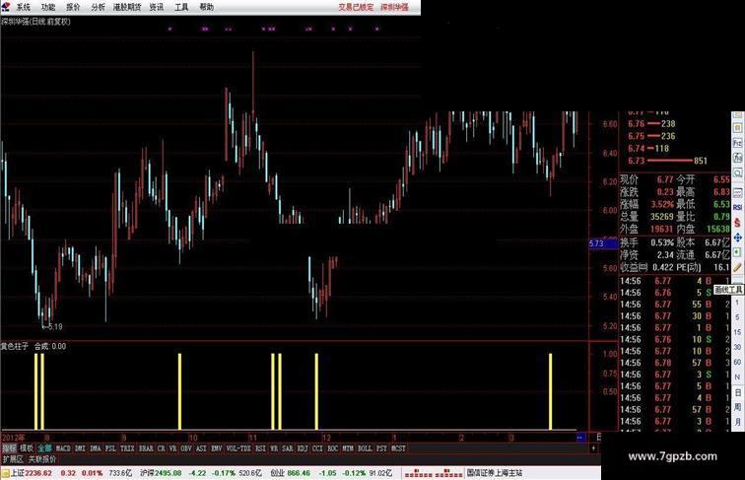Switch to the 指标 tab
Viewport: 745px width, 480px height.
pyautogui.click(x=10, y=448)
